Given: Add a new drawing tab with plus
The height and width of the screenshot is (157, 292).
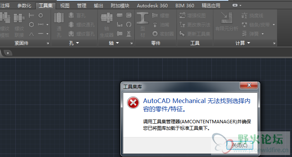Looking at the screenshot, I should (8, 53).
